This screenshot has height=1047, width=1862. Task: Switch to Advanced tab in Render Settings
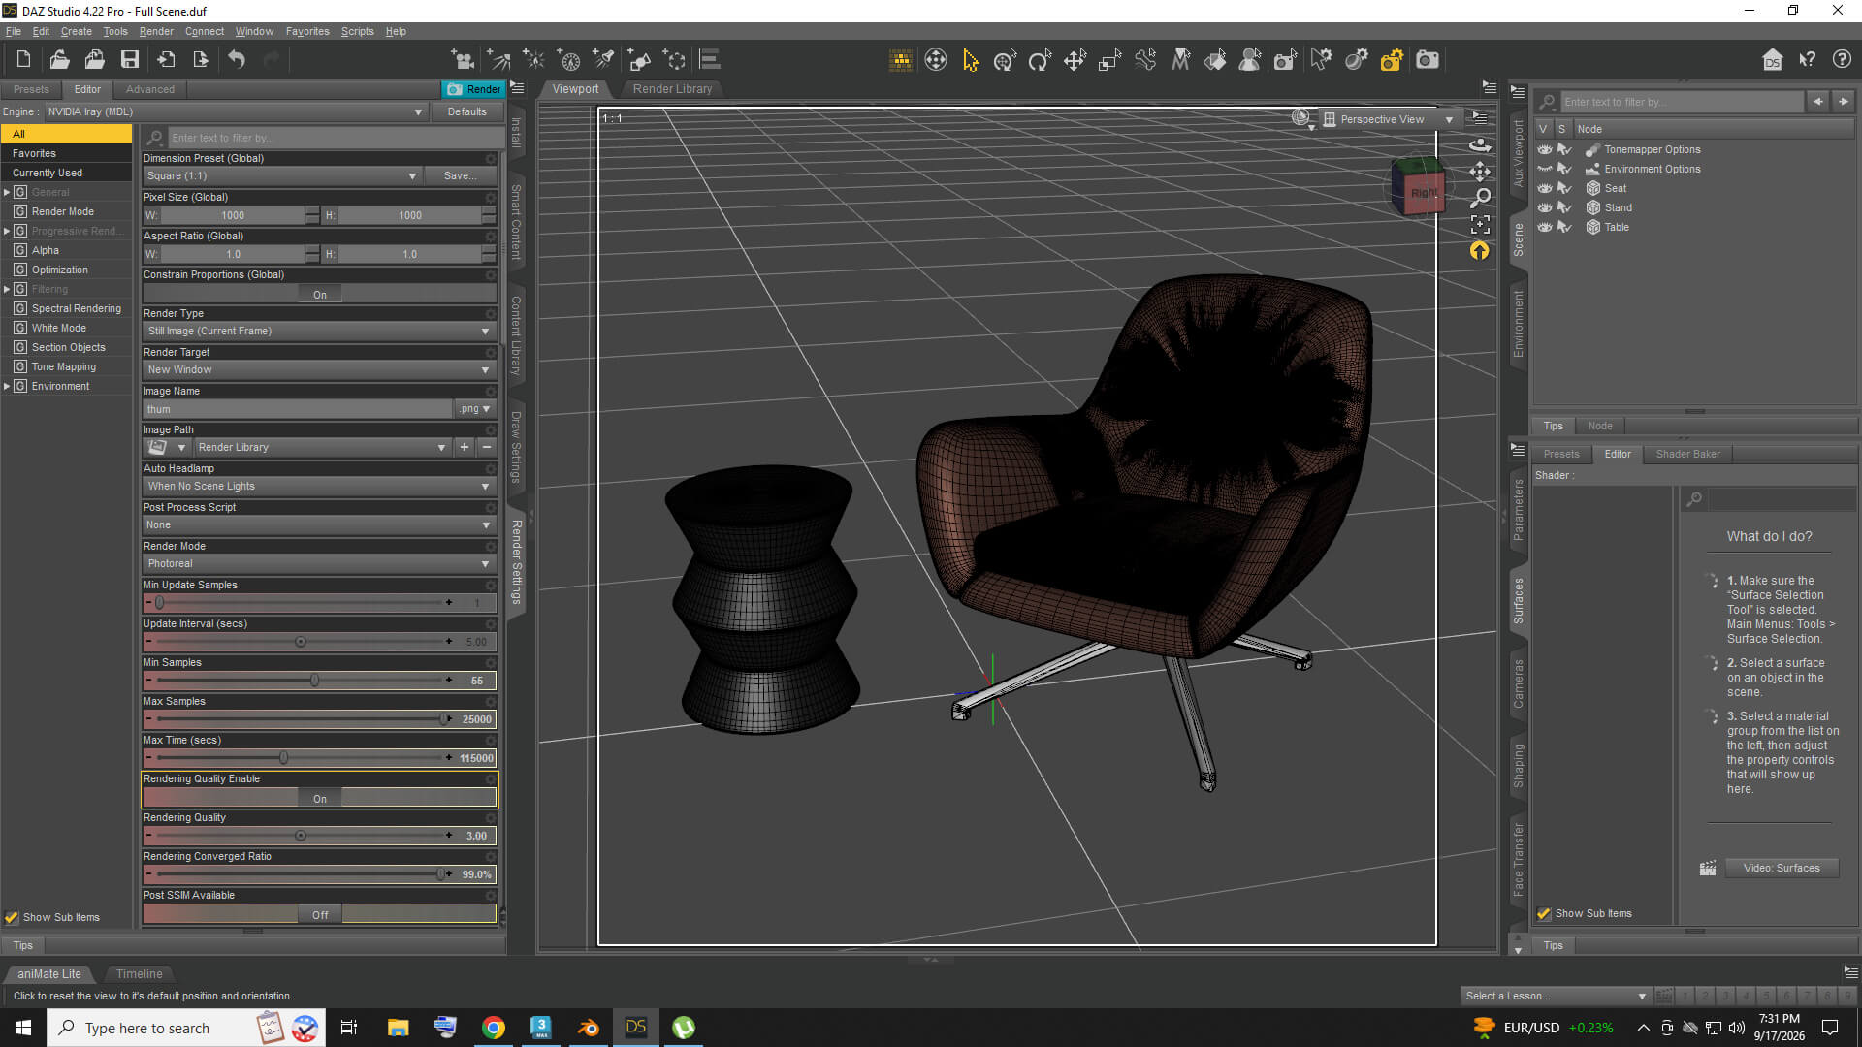click(150, 89)
